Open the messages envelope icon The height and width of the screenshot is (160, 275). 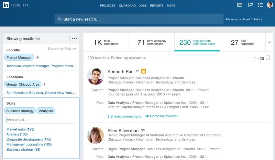pyautogui.click(x=240, y=5)
